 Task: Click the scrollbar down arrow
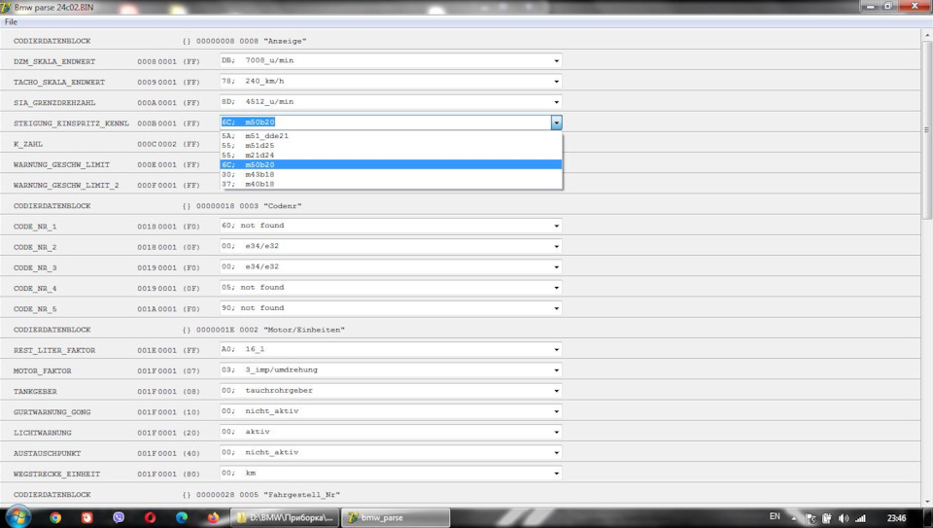click(x=926, y=502)
